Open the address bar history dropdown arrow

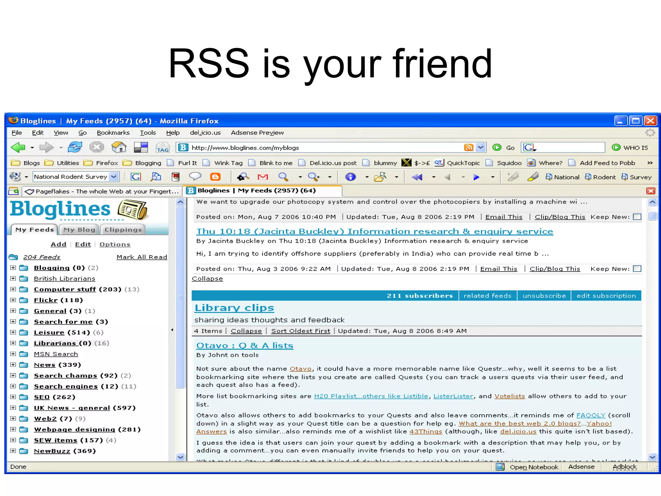[481, 148]
